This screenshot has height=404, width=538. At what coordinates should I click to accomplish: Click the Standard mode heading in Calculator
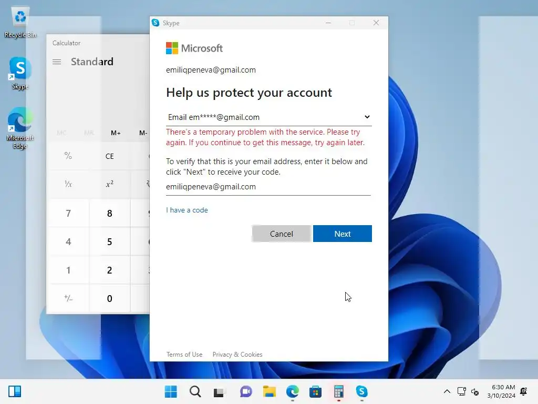[92, 62]
